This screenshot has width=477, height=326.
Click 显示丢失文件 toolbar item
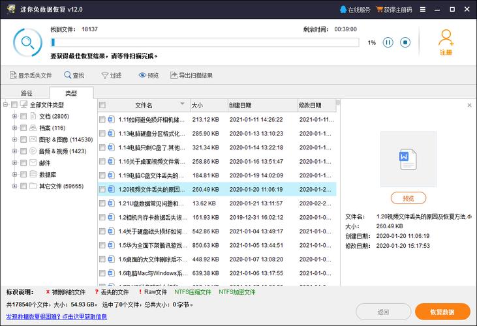pyautogui.click(x=31, y=75)
